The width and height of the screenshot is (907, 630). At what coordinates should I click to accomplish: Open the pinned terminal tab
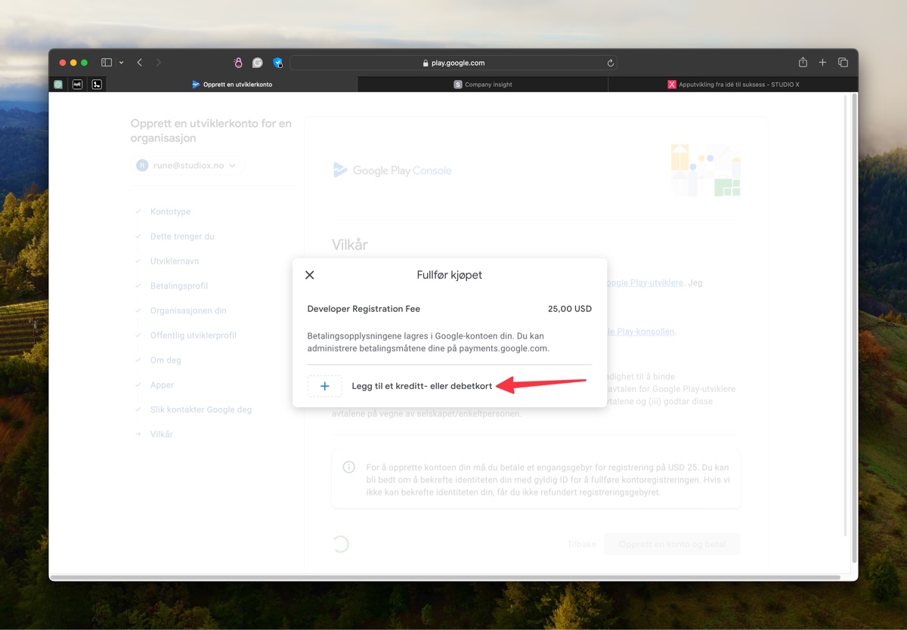point(97,85)
